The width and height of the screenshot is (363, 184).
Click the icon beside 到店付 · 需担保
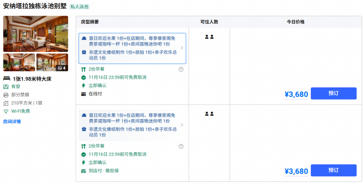coord(84,171)
